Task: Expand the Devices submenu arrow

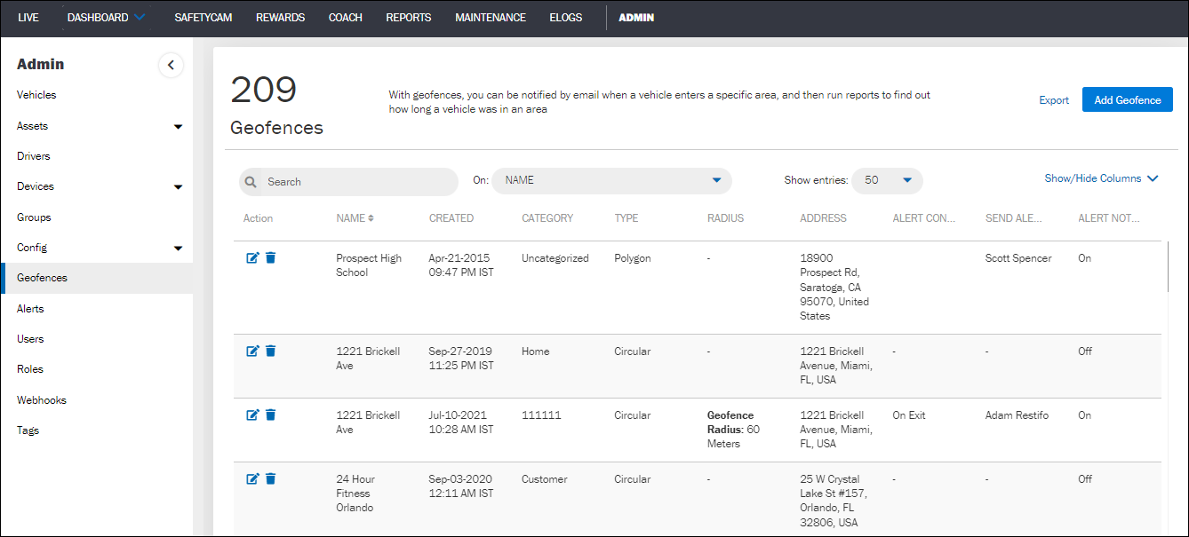Action: click(178, 187)
